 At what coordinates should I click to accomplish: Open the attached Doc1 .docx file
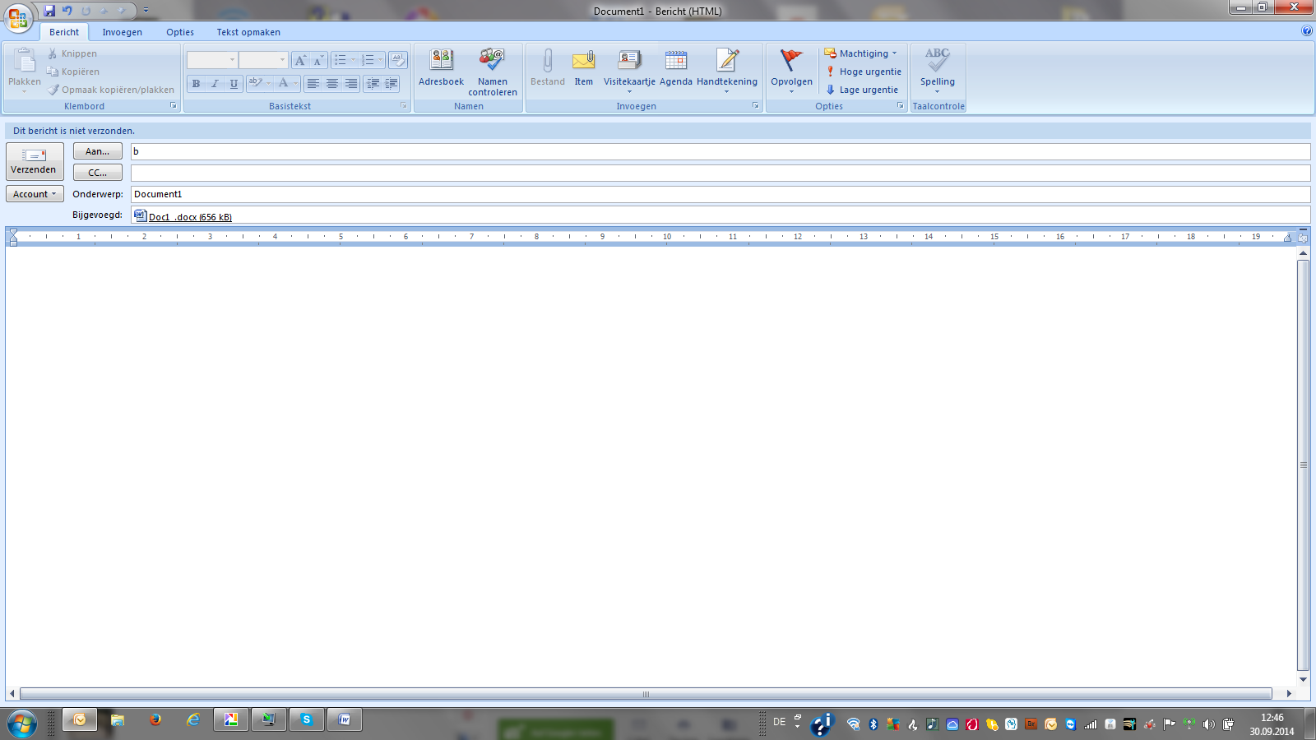(189, 217)
